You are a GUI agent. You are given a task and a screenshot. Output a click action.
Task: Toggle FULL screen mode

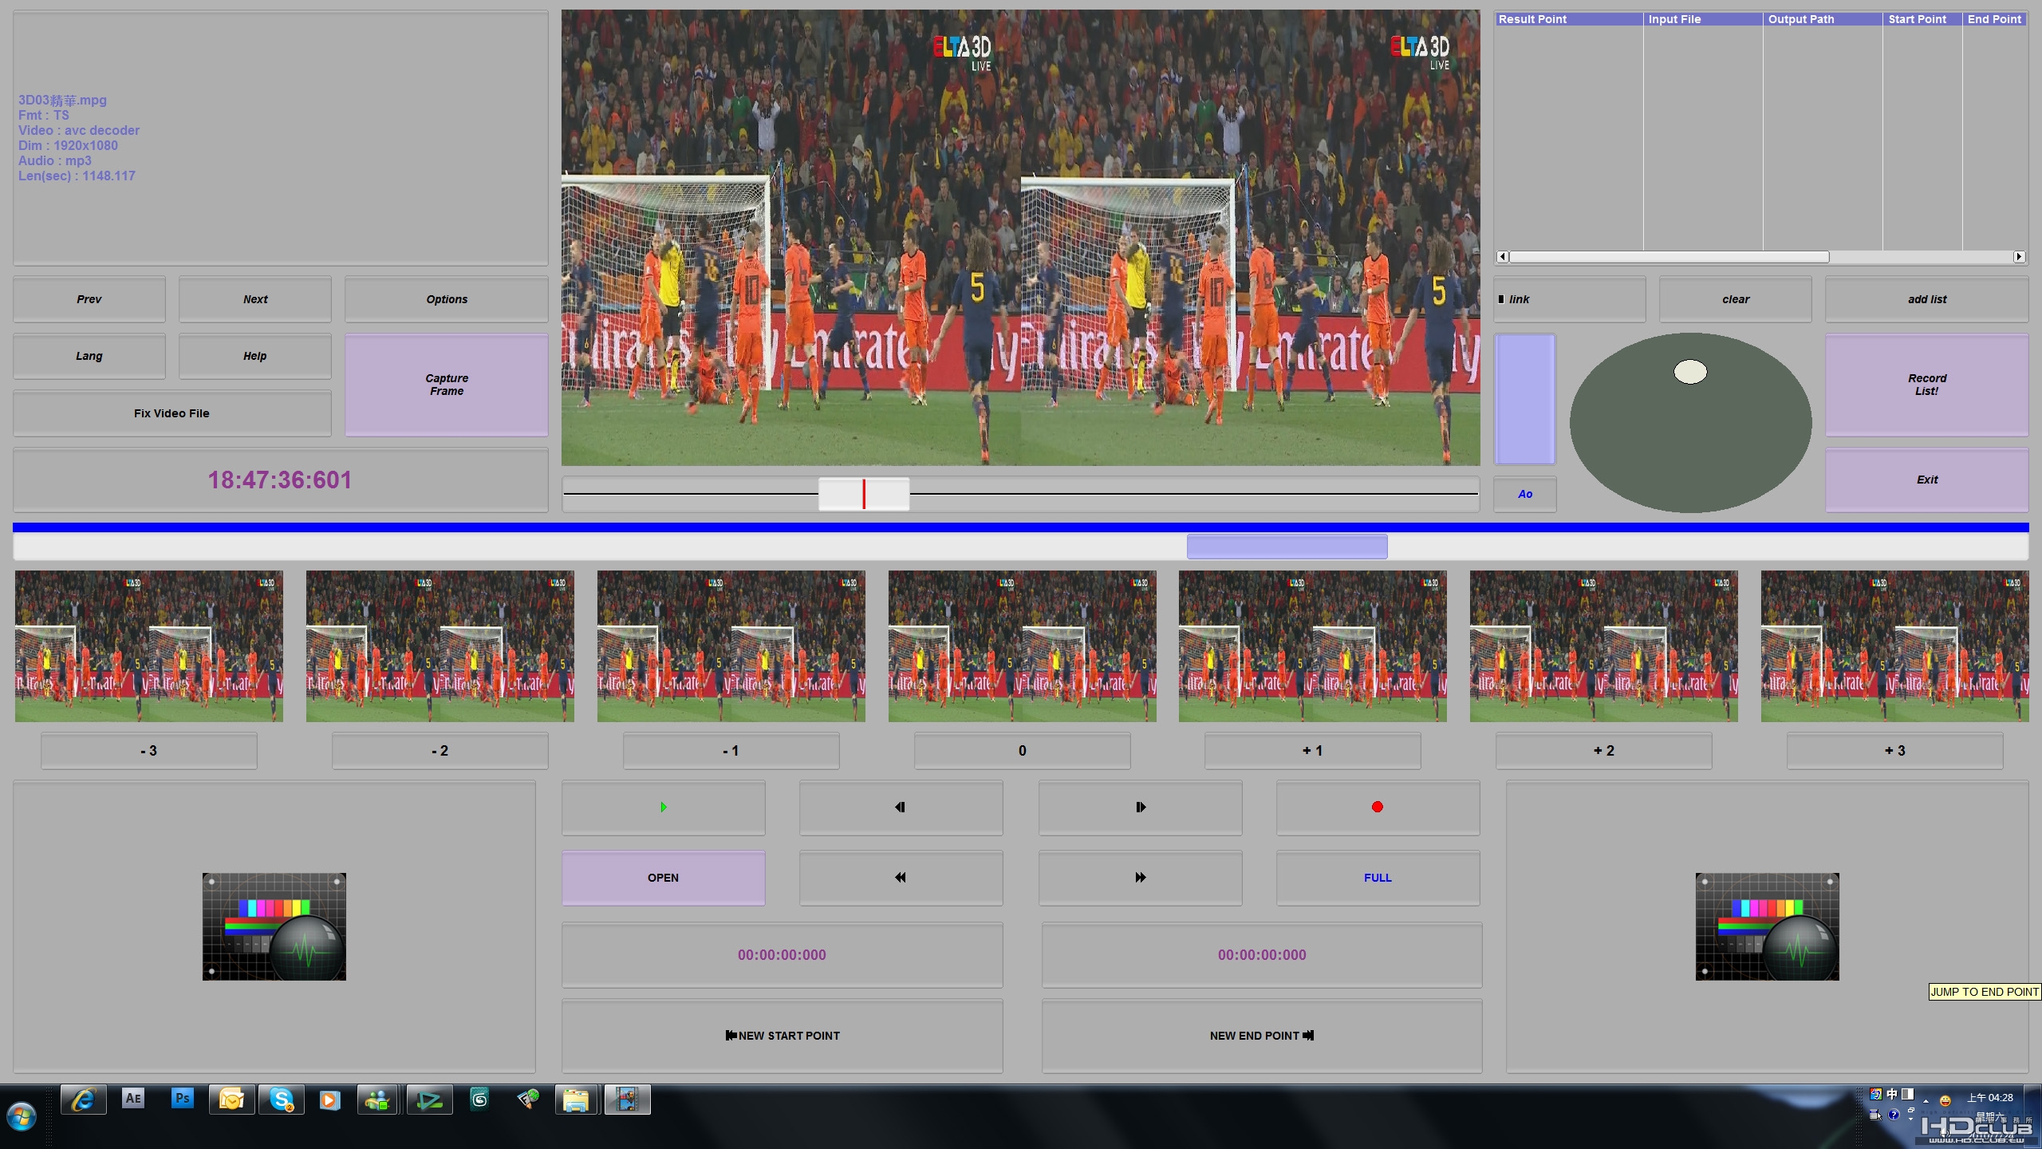coord(1378,878)
